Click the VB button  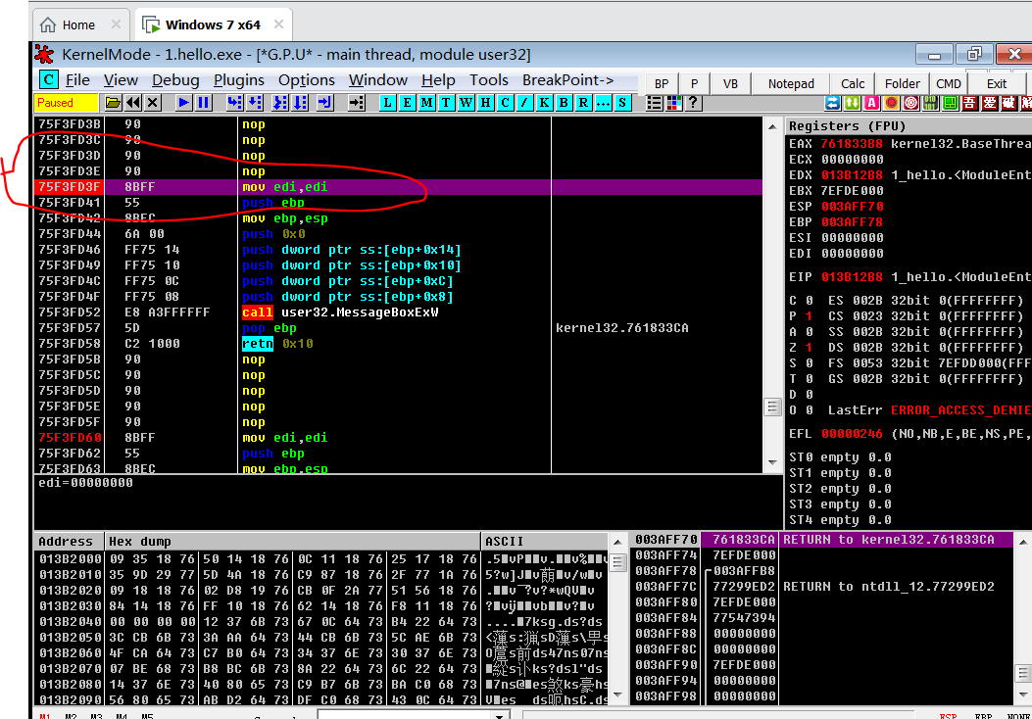coord(730,83)
